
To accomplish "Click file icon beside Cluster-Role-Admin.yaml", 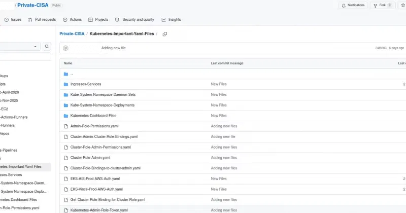I will click(66, 158).
